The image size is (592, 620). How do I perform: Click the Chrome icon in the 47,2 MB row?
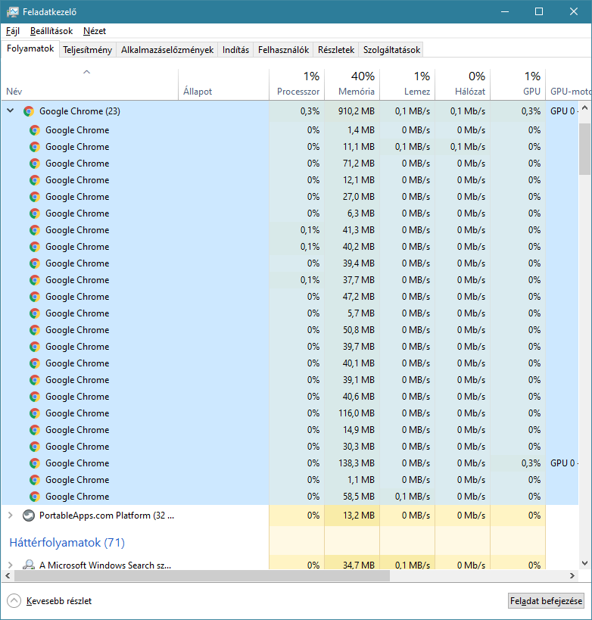pyautogui.click(x=35, y=297)
